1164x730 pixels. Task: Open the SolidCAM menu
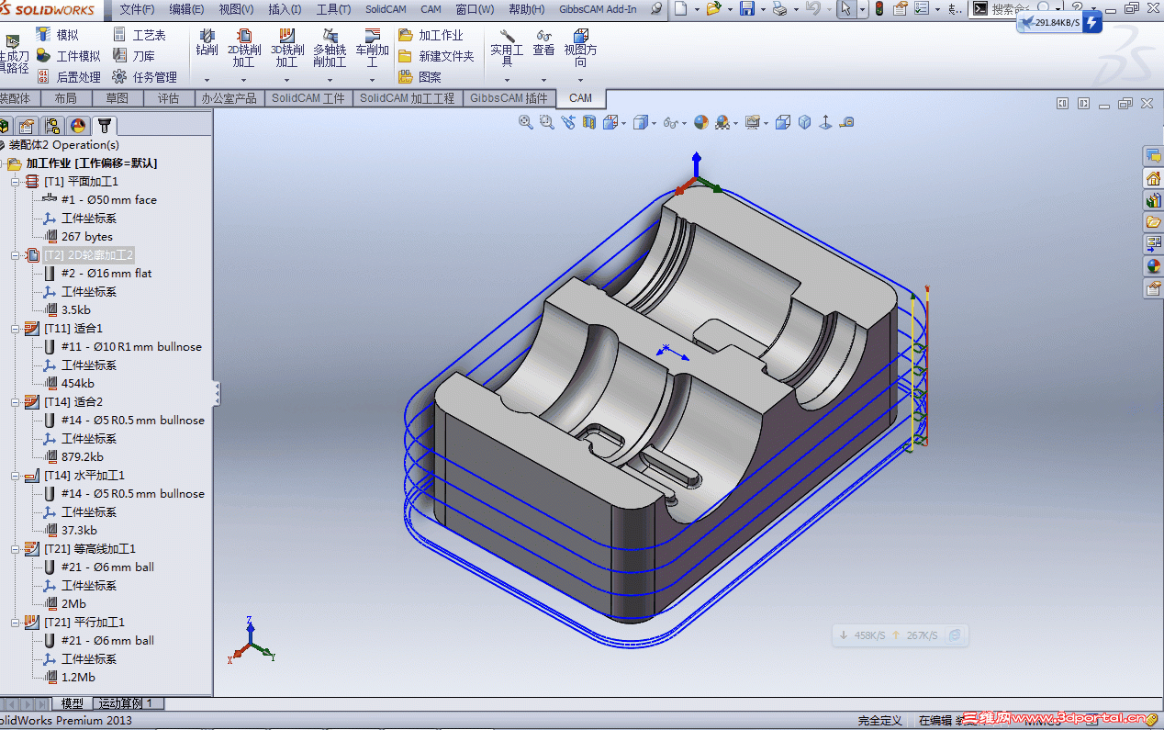[x=386, y=9]
